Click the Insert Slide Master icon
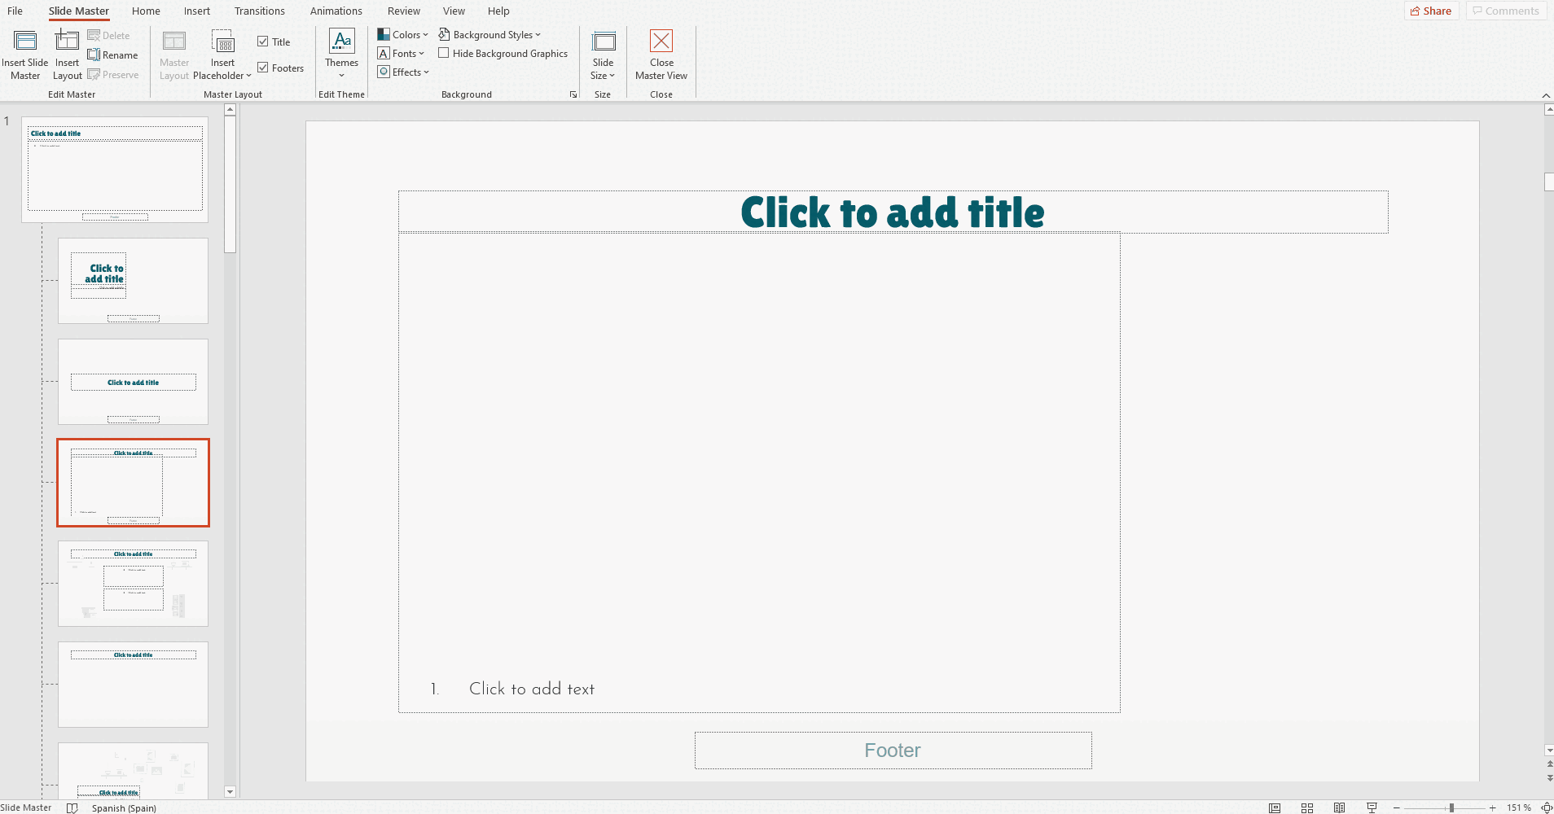 25,42
